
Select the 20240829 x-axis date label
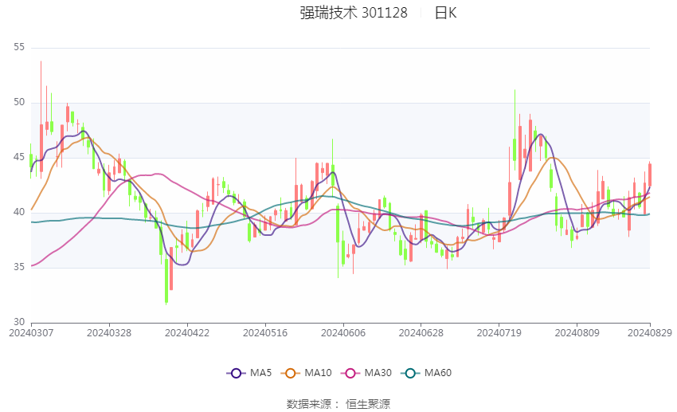[x=650, y=333]
